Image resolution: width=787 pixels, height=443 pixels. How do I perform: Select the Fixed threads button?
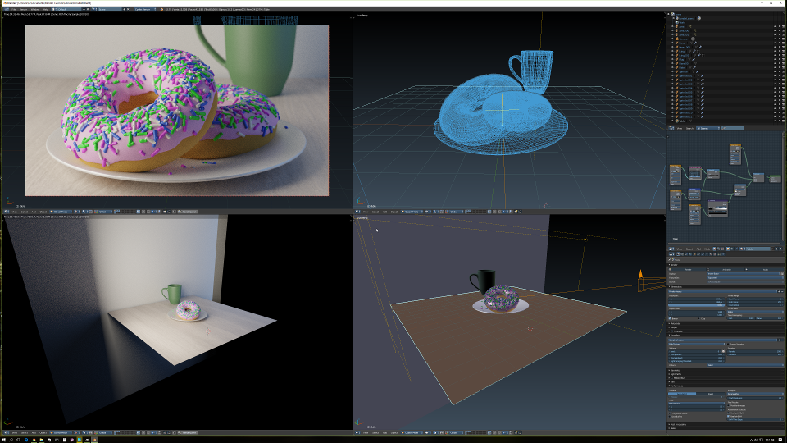pos(711,394)
